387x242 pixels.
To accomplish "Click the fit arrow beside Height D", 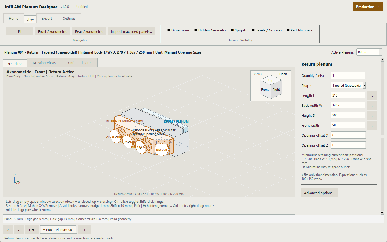I will [x=372, y=115].
